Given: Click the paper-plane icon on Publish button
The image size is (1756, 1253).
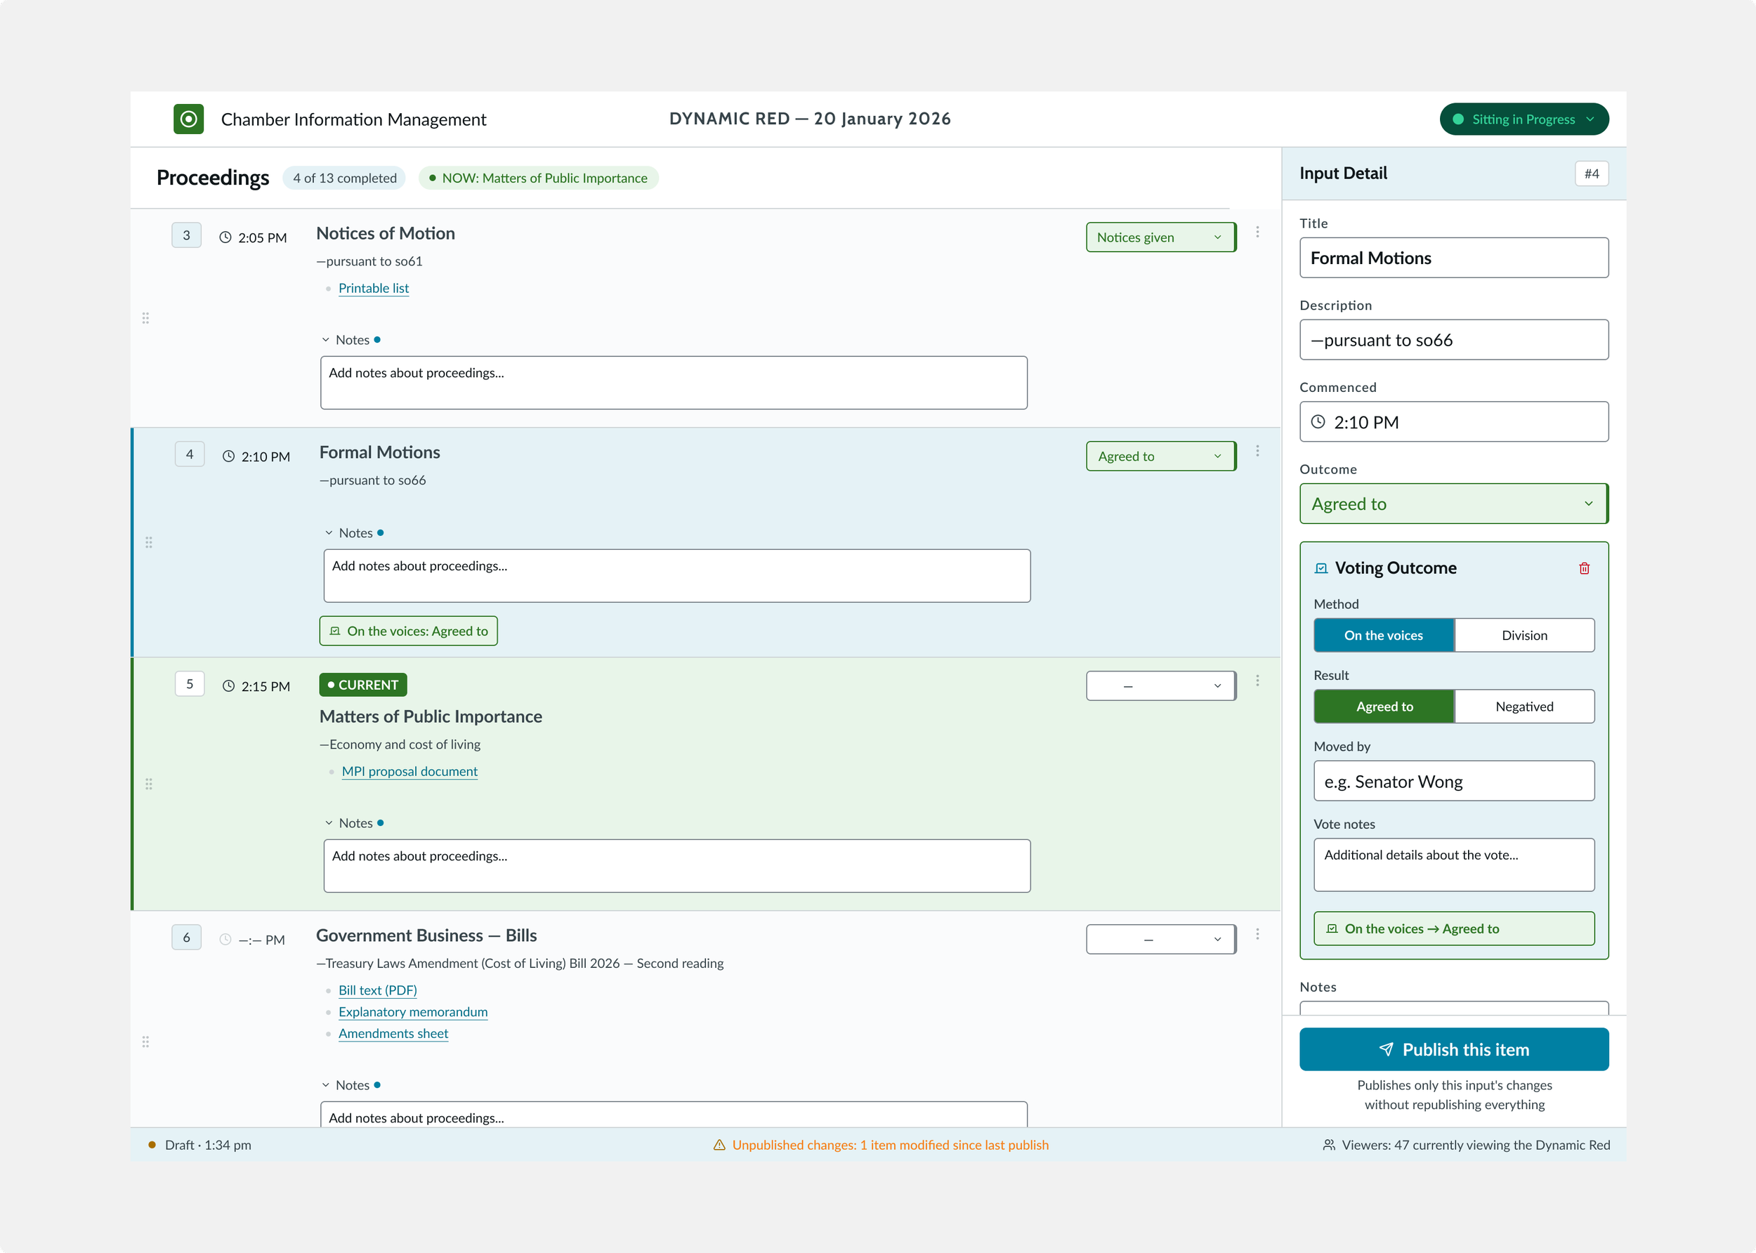Looking at the screenshot, I should (x=1387, y=1049).
